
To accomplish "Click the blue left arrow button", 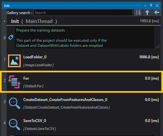I will [x=157, y=12].
